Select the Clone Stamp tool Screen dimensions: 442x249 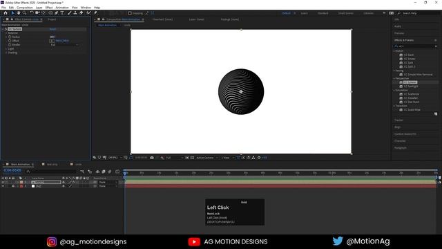pyautogui.click(x=75, y=13)
